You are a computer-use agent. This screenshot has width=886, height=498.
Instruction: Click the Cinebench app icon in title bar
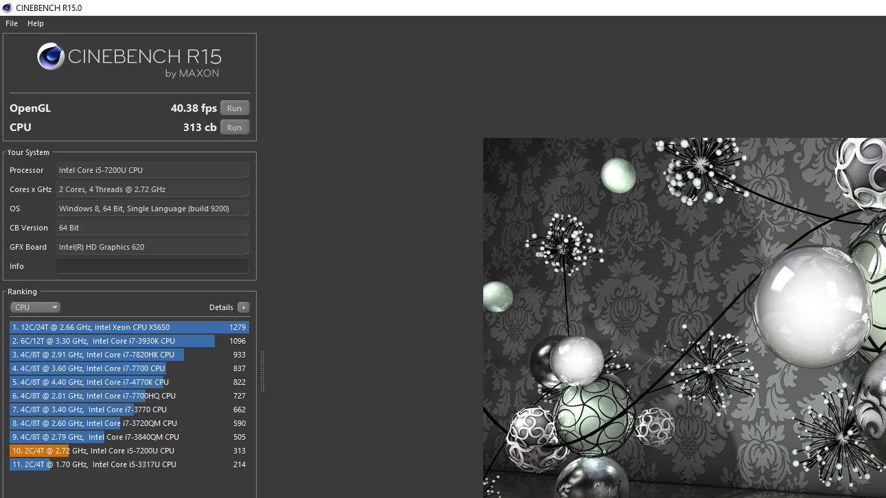point(7,8)
